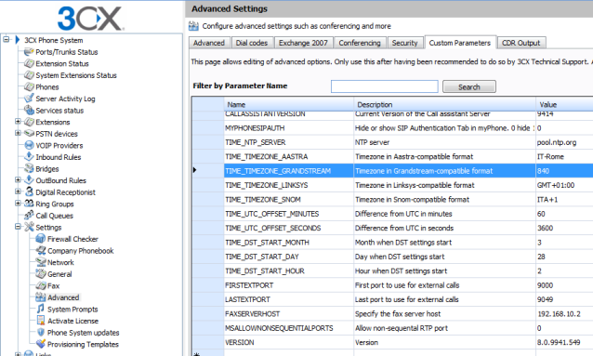Image resolution: width=593 pixels, height=356 pixels.
Task: Click the Inbound Rules icon
Action: 29,157
